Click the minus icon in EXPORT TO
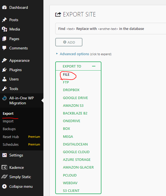Viewport: 166px width, 196px height. [94, 66]
